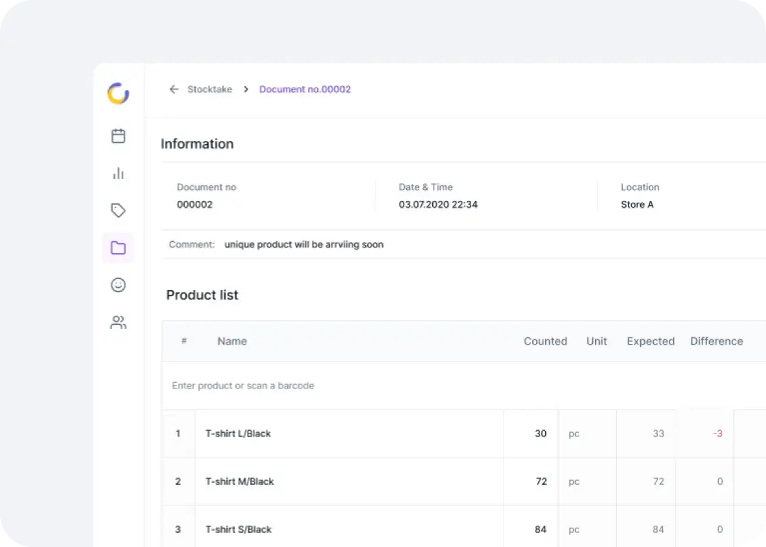
Task: Edit counted value 72 for T-shirt M/Black
Action: (540, 481)
